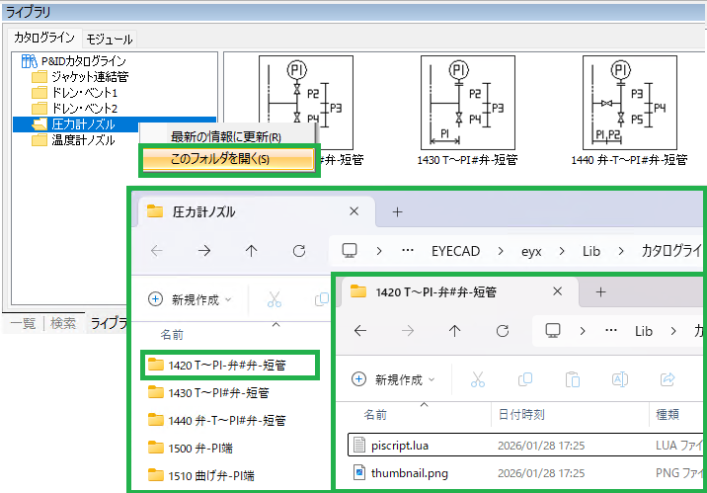The image size is (707, 493).
Task: Click up arrow in 圧力計ノズル Explorer window
Action: click(x=252, y=251)
